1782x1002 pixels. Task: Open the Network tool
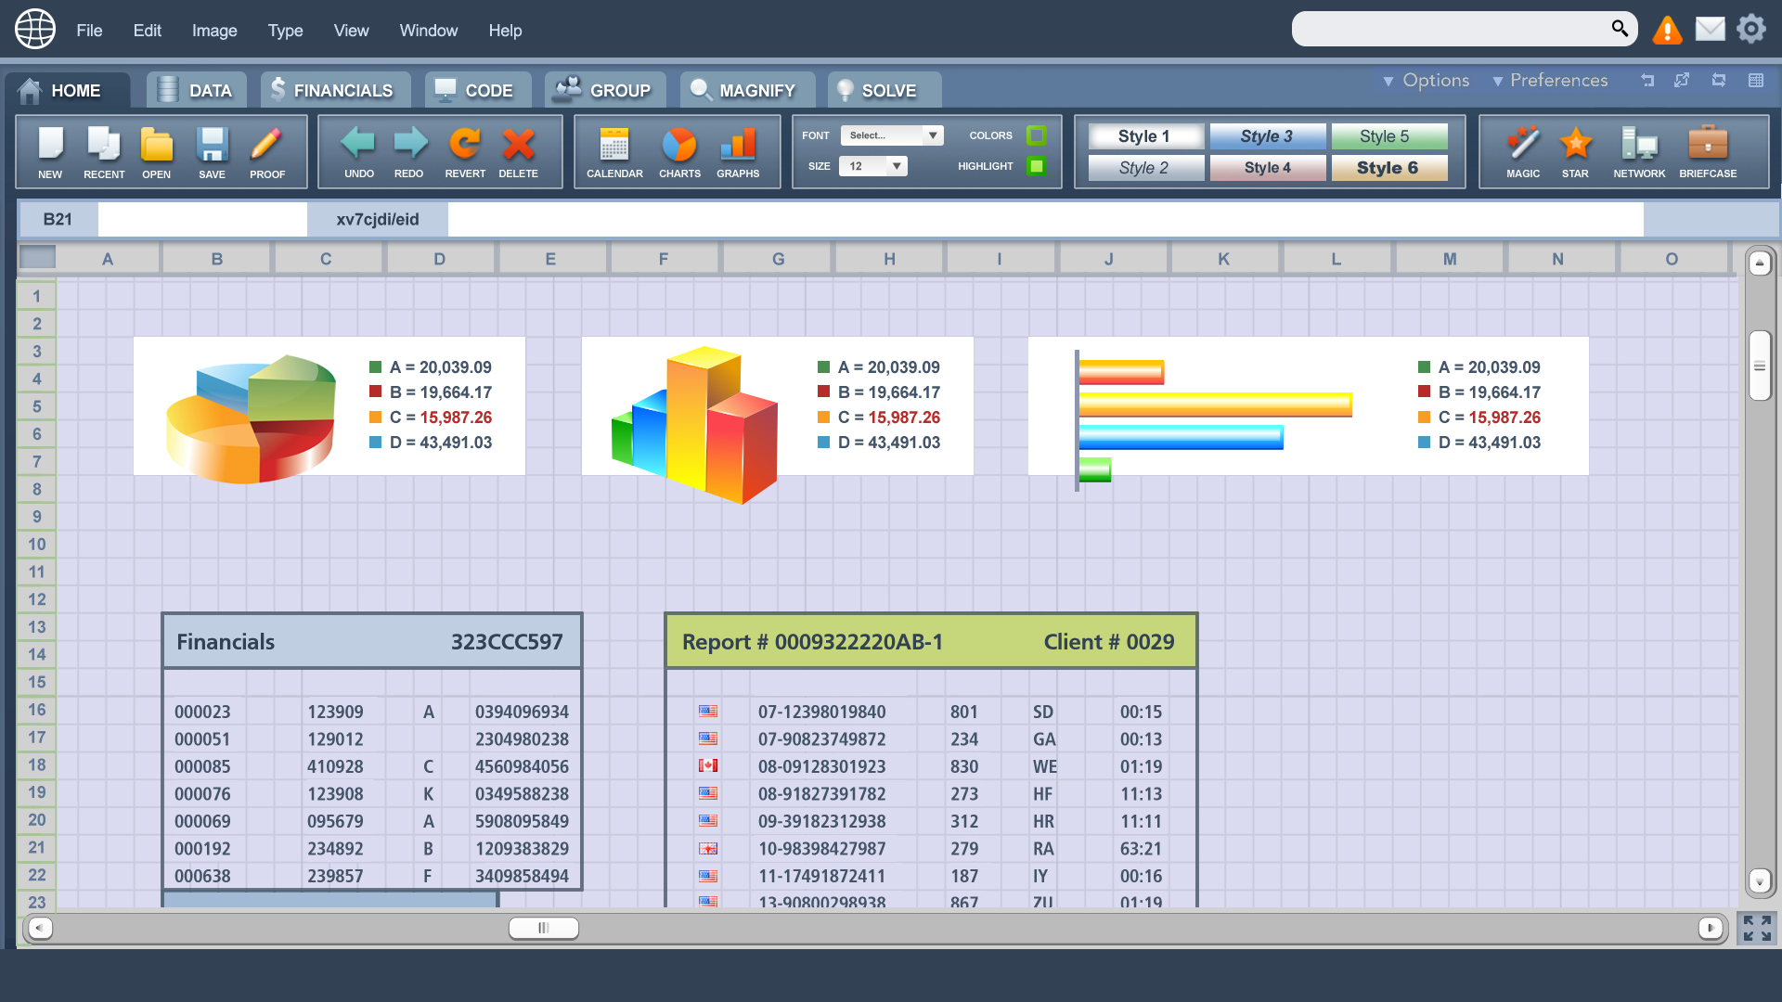pyautogui.click(x=1638, y=145)
